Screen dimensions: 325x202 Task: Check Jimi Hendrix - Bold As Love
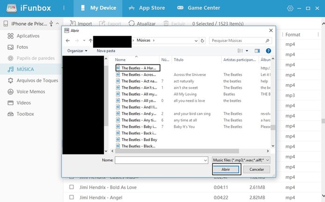[x=72, y=187]
